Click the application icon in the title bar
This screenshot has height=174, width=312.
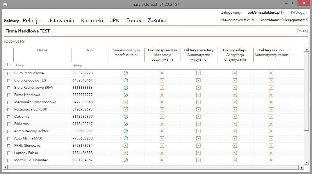[x=5, y=4]
